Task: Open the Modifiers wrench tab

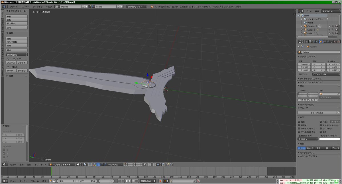Action: click(328, 41)
